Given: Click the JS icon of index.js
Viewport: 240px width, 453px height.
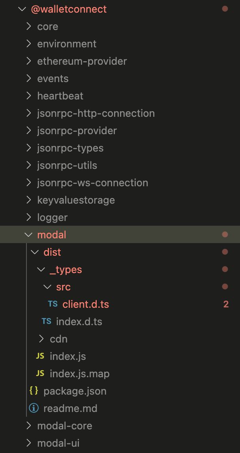Looking at the screenshot, I should pyautogui.click(x=40, y=356).
